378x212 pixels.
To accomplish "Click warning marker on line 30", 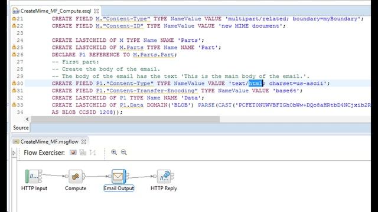I will pos(14,84).
